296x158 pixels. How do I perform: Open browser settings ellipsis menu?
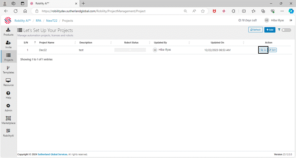(282, 11)
